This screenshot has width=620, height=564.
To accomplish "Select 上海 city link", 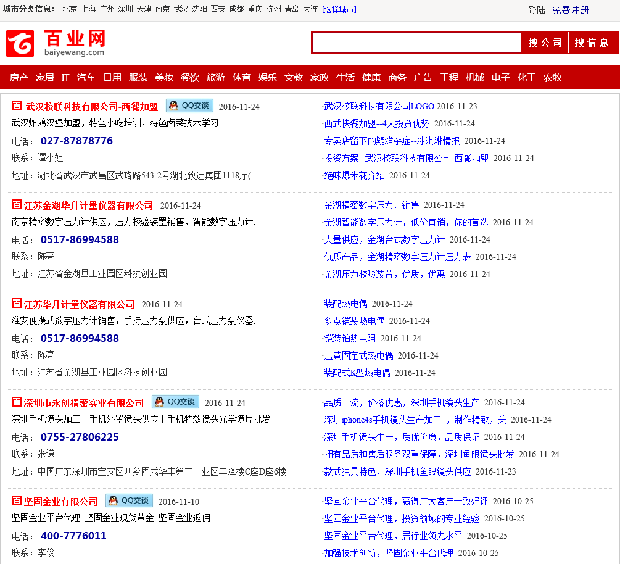I will 89,9.
